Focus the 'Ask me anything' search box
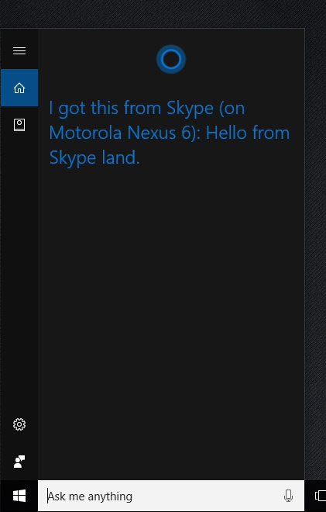The width and height of the screenshot is (326, 512). (x=171, y=496)
